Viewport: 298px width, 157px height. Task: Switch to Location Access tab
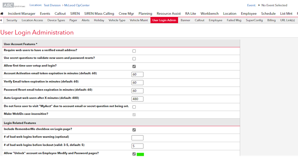(32, 20)
